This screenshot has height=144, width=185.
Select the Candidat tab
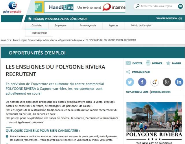(x=37, y=26)
